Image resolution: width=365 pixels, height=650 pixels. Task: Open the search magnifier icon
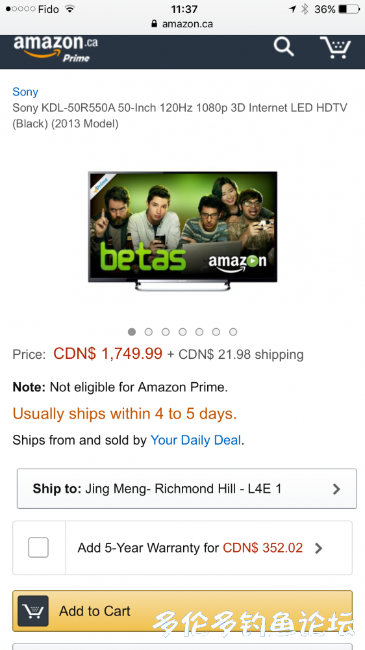click(x=284, y=46)
